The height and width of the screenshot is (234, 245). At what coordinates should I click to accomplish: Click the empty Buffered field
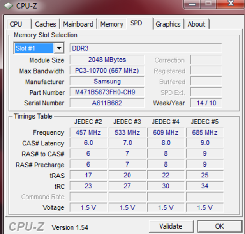(x=206, y=82)
